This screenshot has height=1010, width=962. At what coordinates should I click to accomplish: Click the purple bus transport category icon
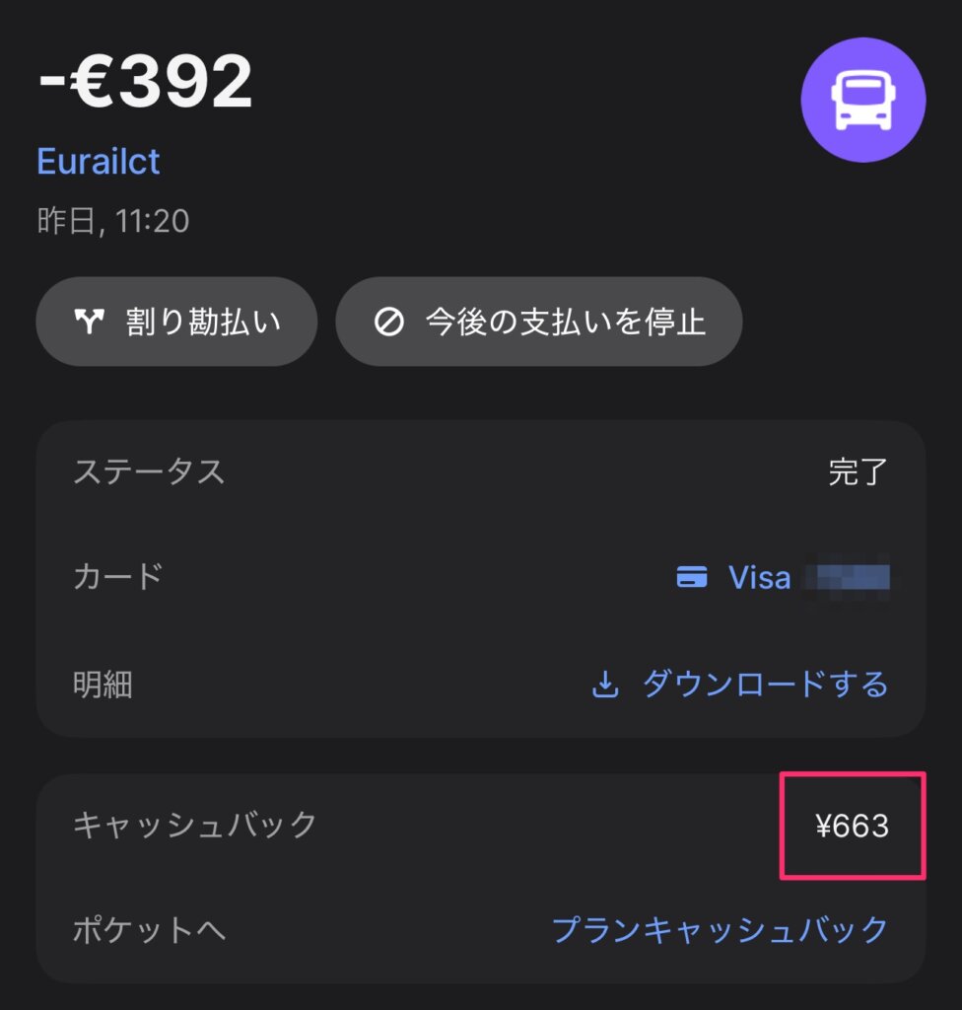point(862,100)
